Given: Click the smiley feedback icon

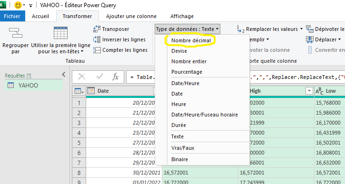Looking at the screenshot, I should coord(18,5).
